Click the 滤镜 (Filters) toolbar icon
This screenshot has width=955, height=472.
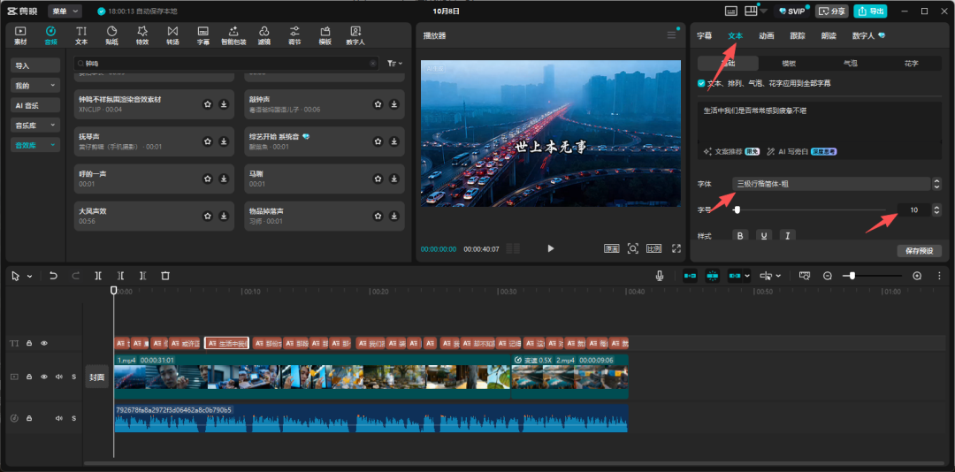pyautogui.click(x=264, y=35)
